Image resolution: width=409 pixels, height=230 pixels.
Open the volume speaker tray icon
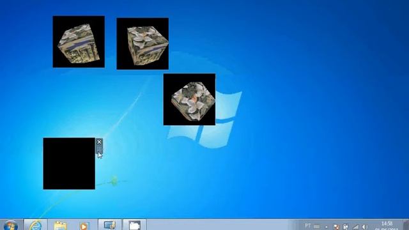pyautogui.click(x=365, y=227)
